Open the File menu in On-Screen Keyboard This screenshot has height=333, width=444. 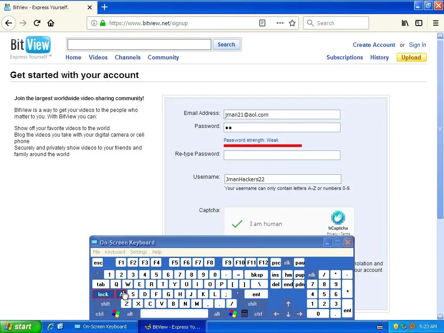pos(96,252)
